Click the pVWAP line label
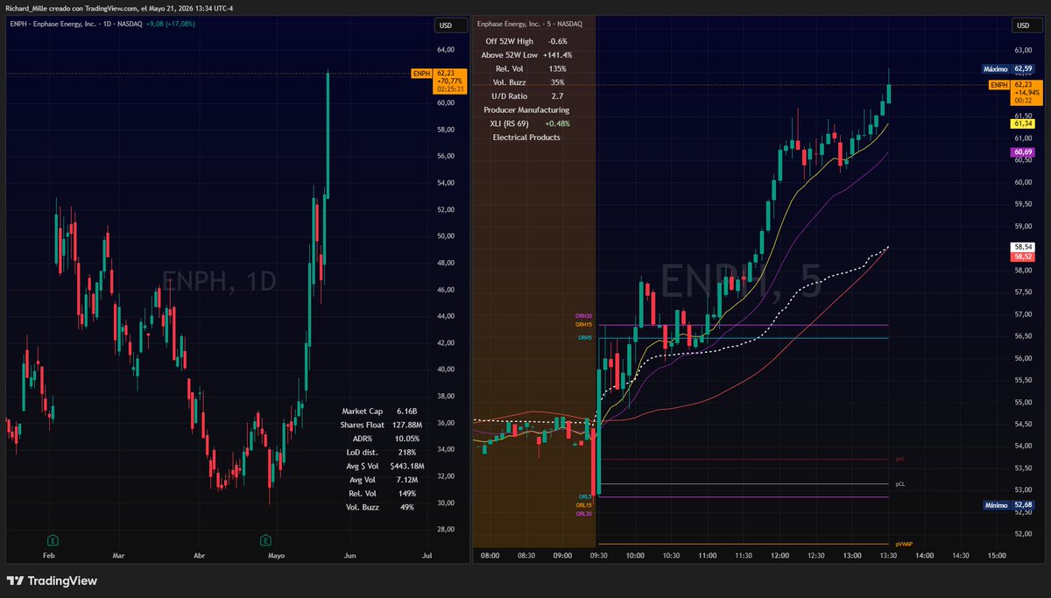The width and height of the screenshot is (1051, 598). coord(903,544)
